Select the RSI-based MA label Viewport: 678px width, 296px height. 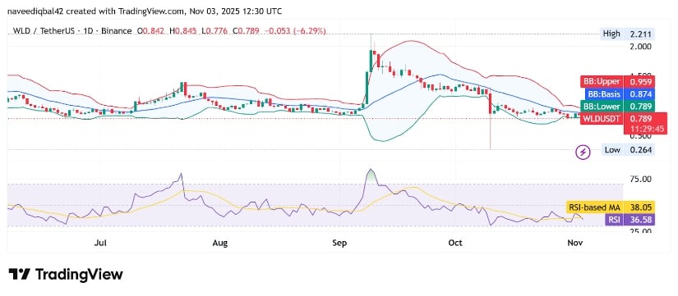click(x=593, y=207)
